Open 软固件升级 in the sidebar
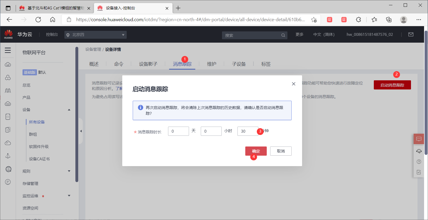Screen dimensions: 428x220 [x=39, y=147]
